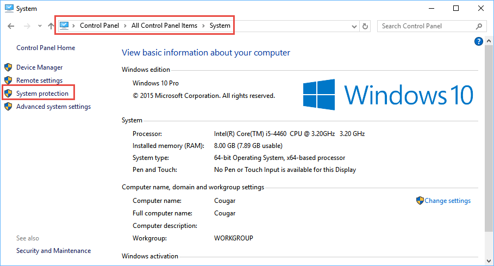Refresh the System page
Screen dimensions: 494x266
pos(365,26)
